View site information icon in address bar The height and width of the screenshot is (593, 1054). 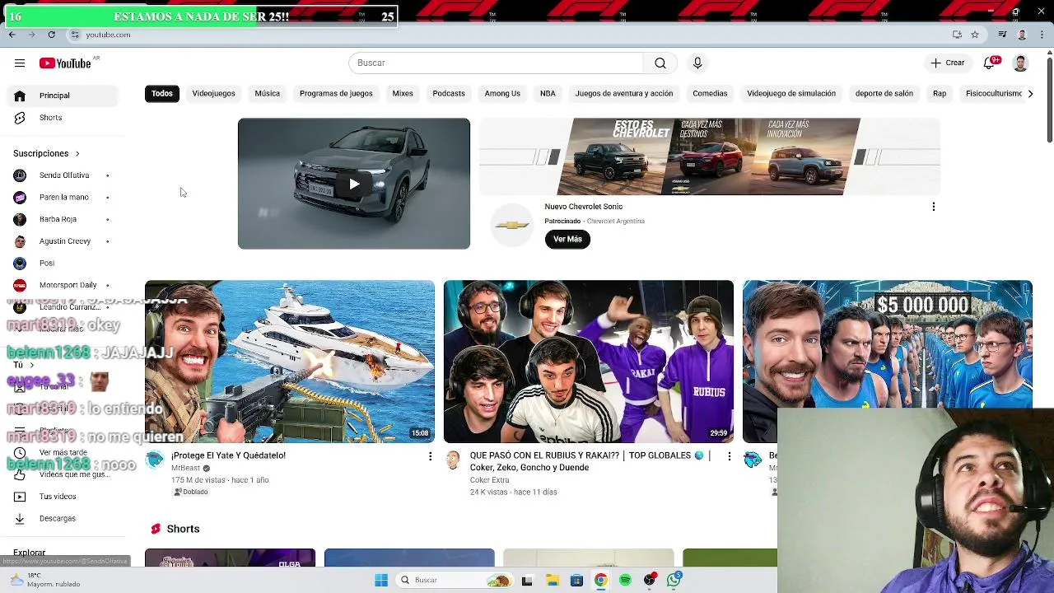(x=74, y=35)
